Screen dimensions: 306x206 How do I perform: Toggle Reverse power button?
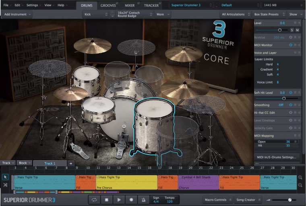pos(291,37)
